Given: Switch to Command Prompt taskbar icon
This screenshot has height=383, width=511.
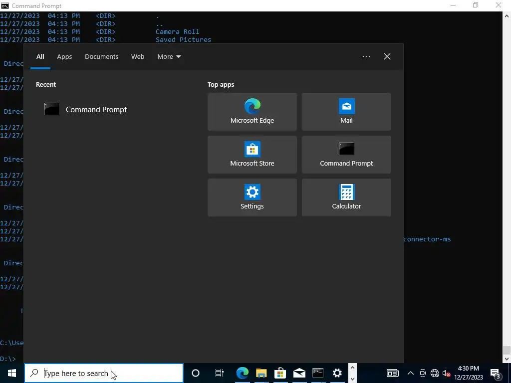Looking at the screenshot, I should [x=318, y=373].
